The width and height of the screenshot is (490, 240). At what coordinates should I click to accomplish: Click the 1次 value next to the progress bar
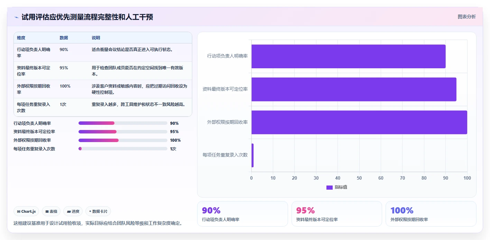(173, 149)
